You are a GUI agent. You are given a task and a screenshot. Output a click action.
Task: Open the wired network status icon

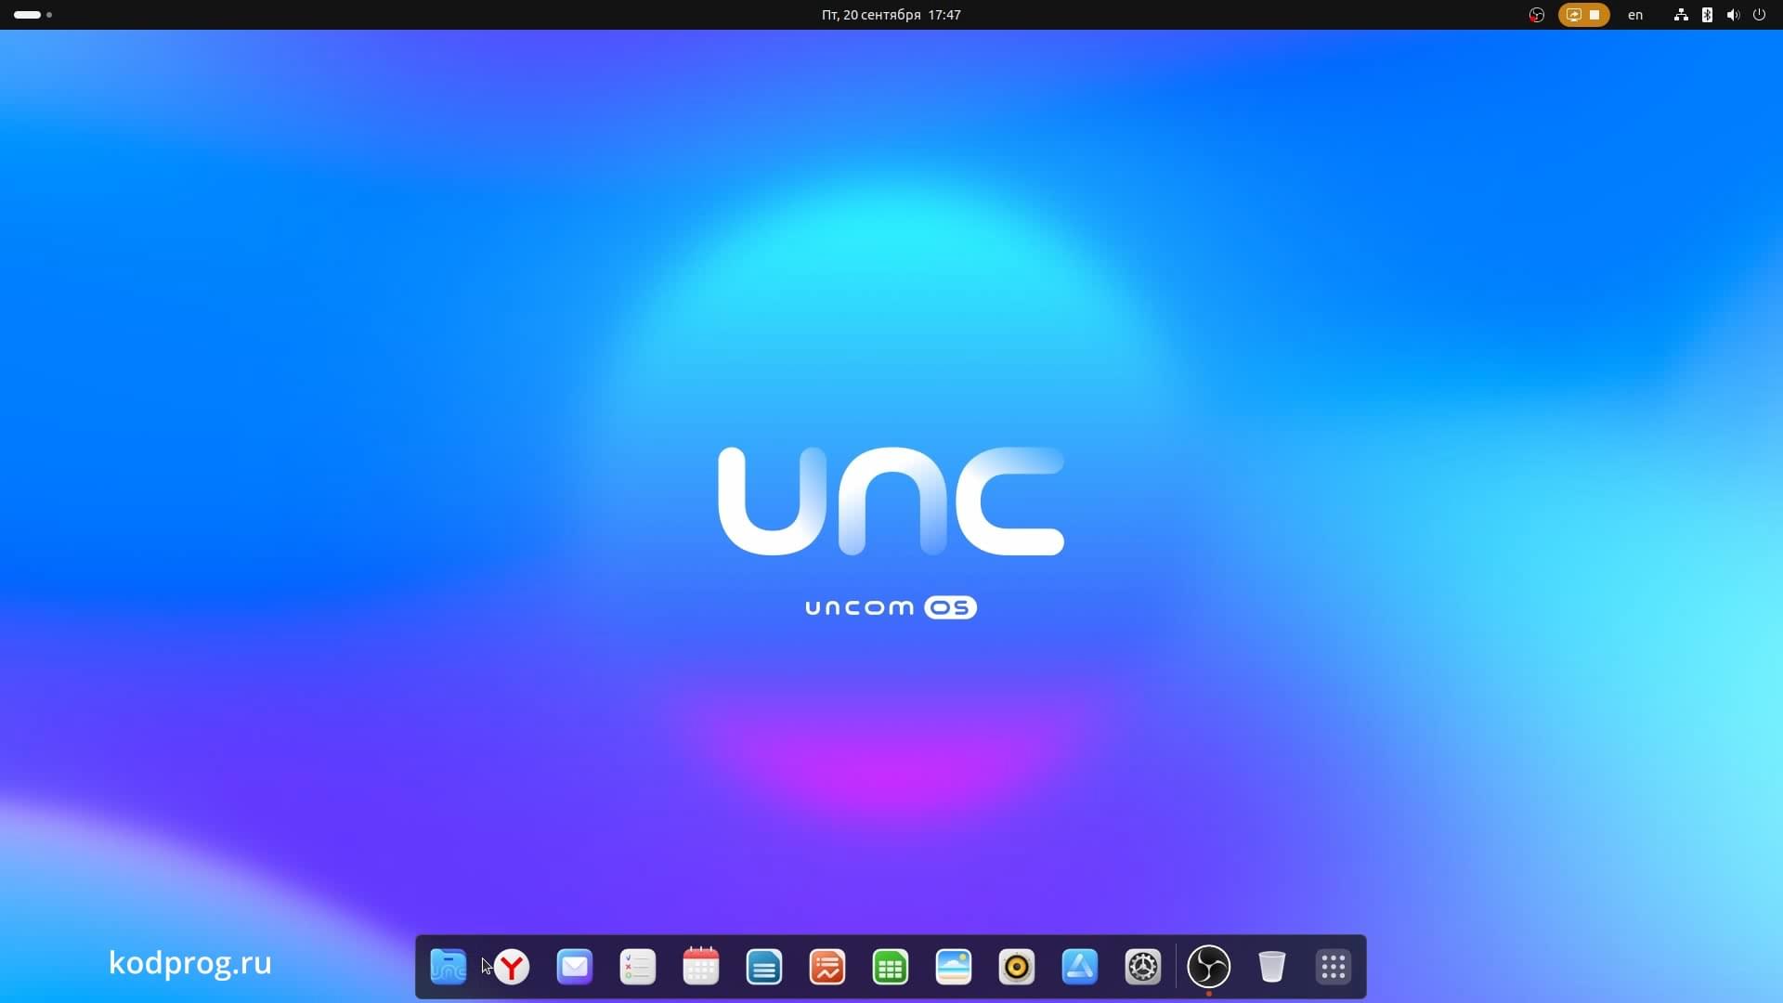[1681, 15]
